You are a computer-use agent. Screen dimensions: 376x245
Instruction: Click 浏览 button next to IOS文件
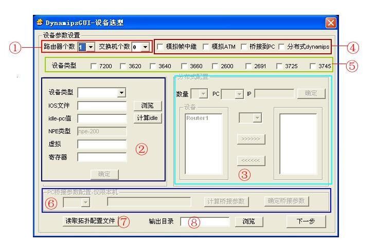tap(148, 106)
